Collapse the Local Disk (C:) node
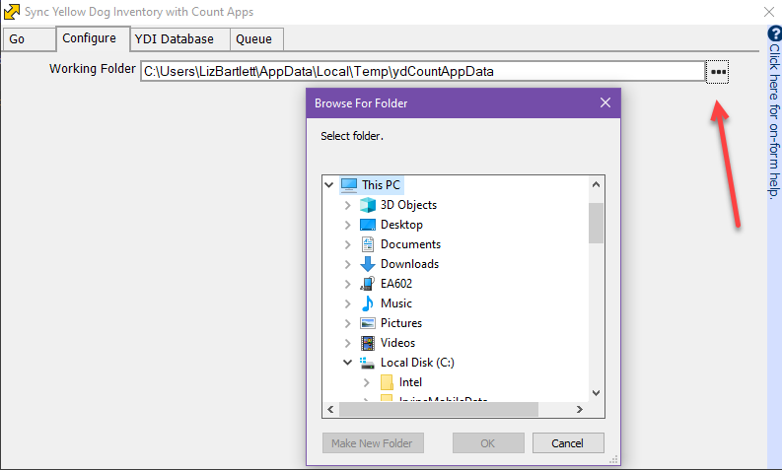The width and height of the screenshot is (782, 470). tap(347, 363)
